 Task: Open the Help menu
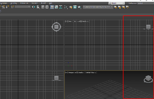point(51,3)
